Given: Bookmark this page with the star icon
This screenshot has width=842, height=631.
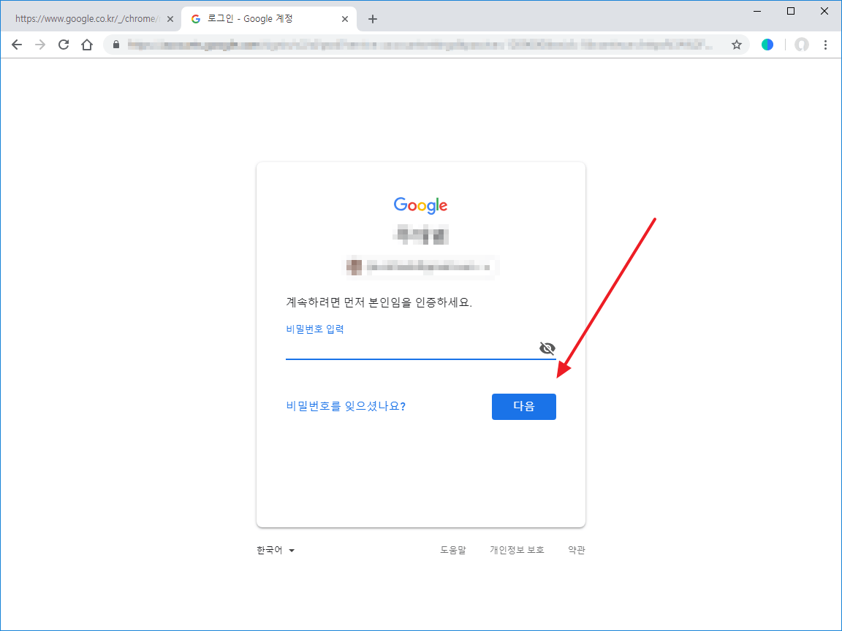Looking at the screenshot, I should click(x=737, y=45).
